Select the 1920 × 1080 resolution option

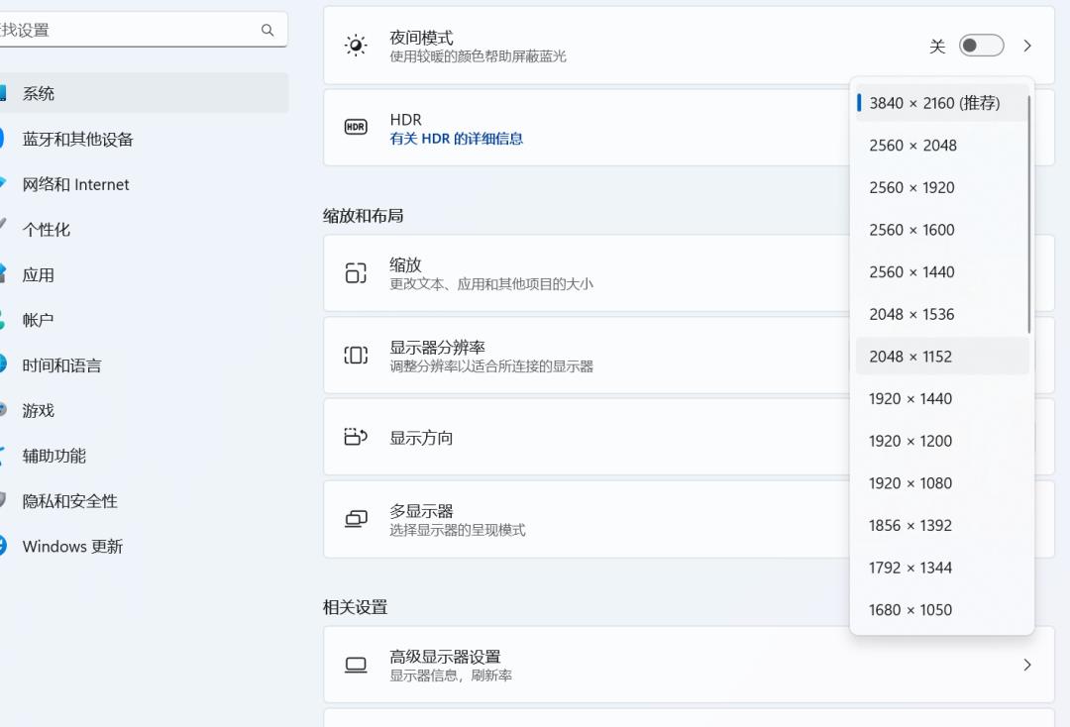pos(909,482)
